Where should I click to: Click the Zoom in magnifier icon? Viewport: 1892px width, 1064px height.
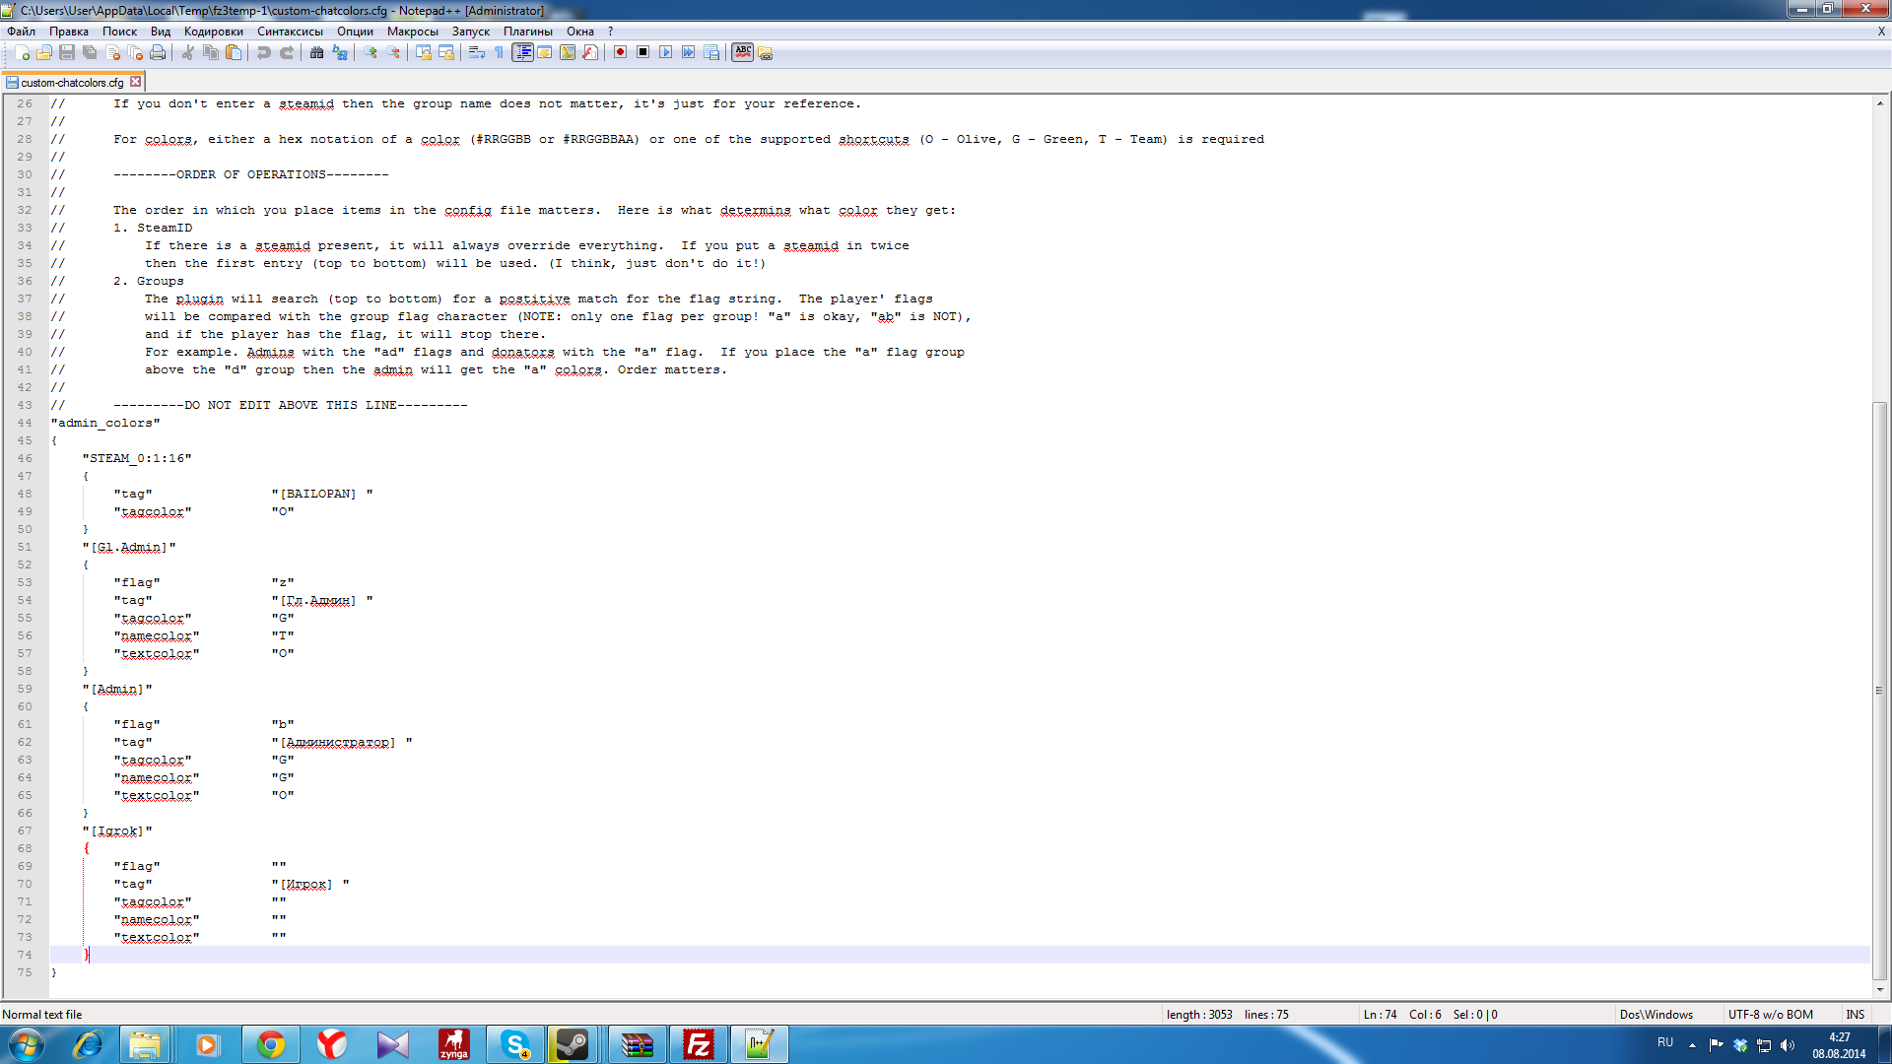click(x=371, y=53)
